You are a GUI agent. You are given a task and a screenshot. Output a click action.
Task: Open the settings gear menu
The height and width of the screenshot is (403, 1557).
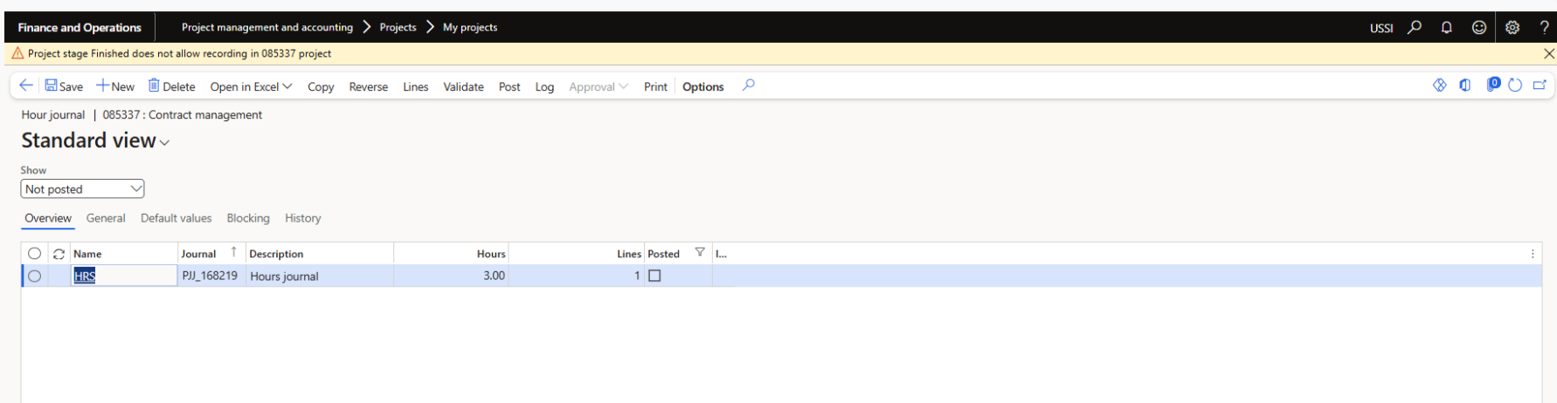coord(1512,27)
